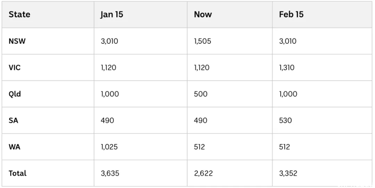Select the SA row label
The height and width of the screenshot is (188, 375).
click(x=14, y=120)
